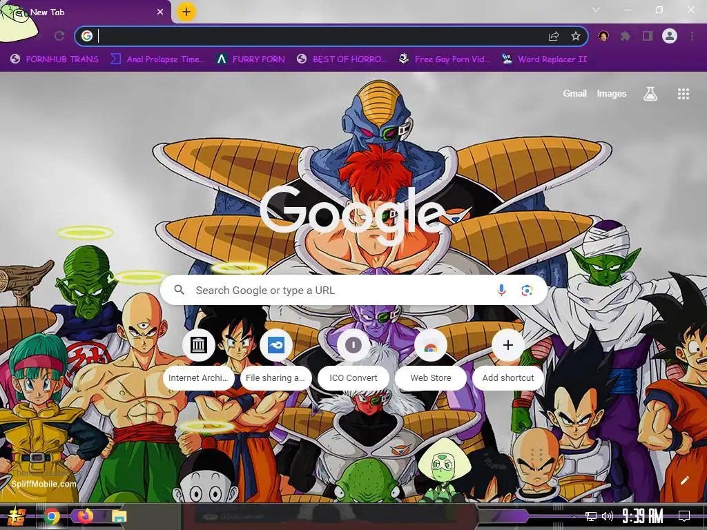
Task: Open the volume control in system tray
Action: coord(608,516)
